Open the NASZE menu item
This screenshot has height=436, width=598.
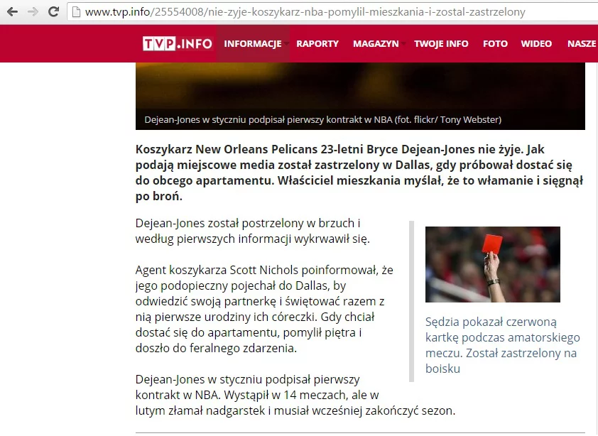(582, 44)
